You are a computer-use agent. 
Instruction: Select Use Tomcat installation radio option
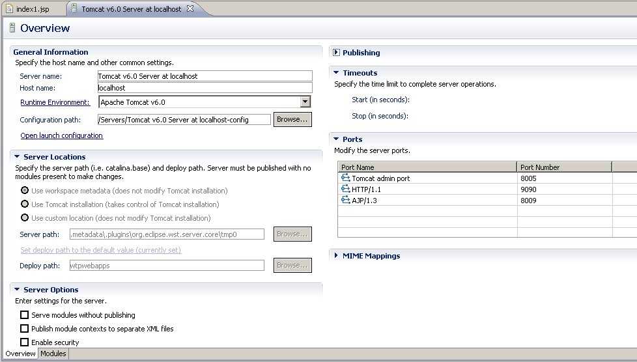click(25, 204)
